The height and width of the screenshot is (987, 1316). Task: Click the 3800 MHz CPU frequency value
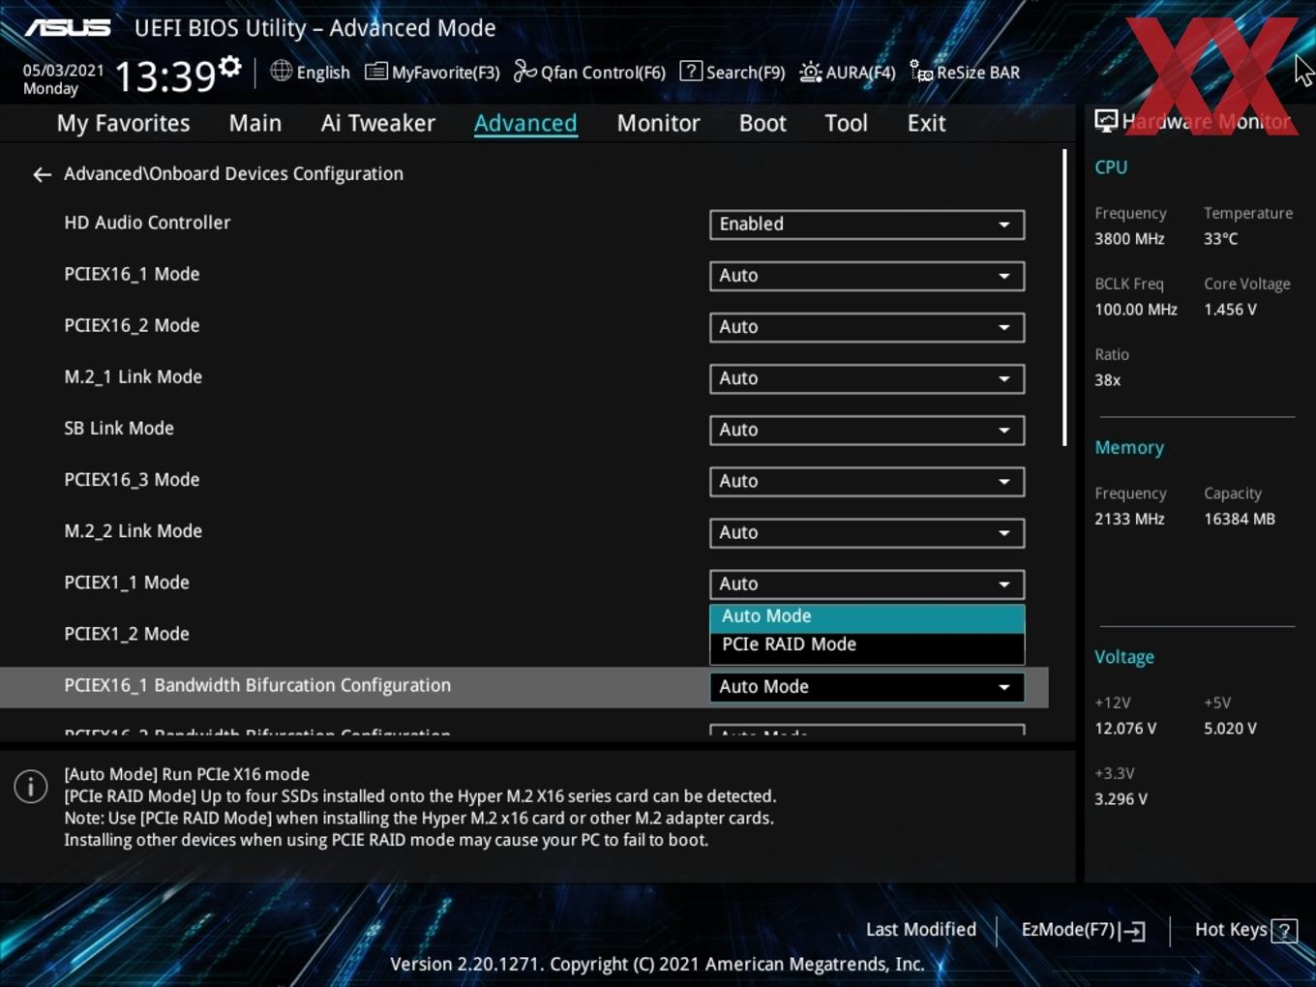[1129, 239]
